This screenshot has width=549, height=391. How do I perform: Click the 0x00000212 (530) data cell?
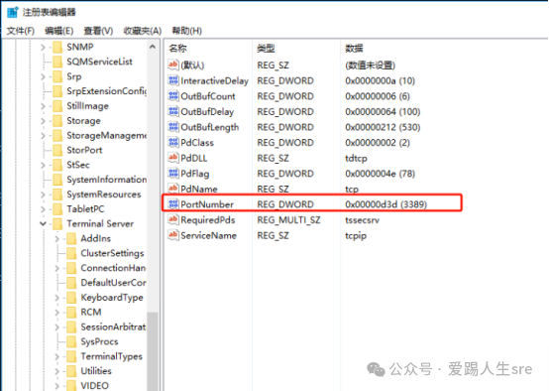tap(383, 127)
